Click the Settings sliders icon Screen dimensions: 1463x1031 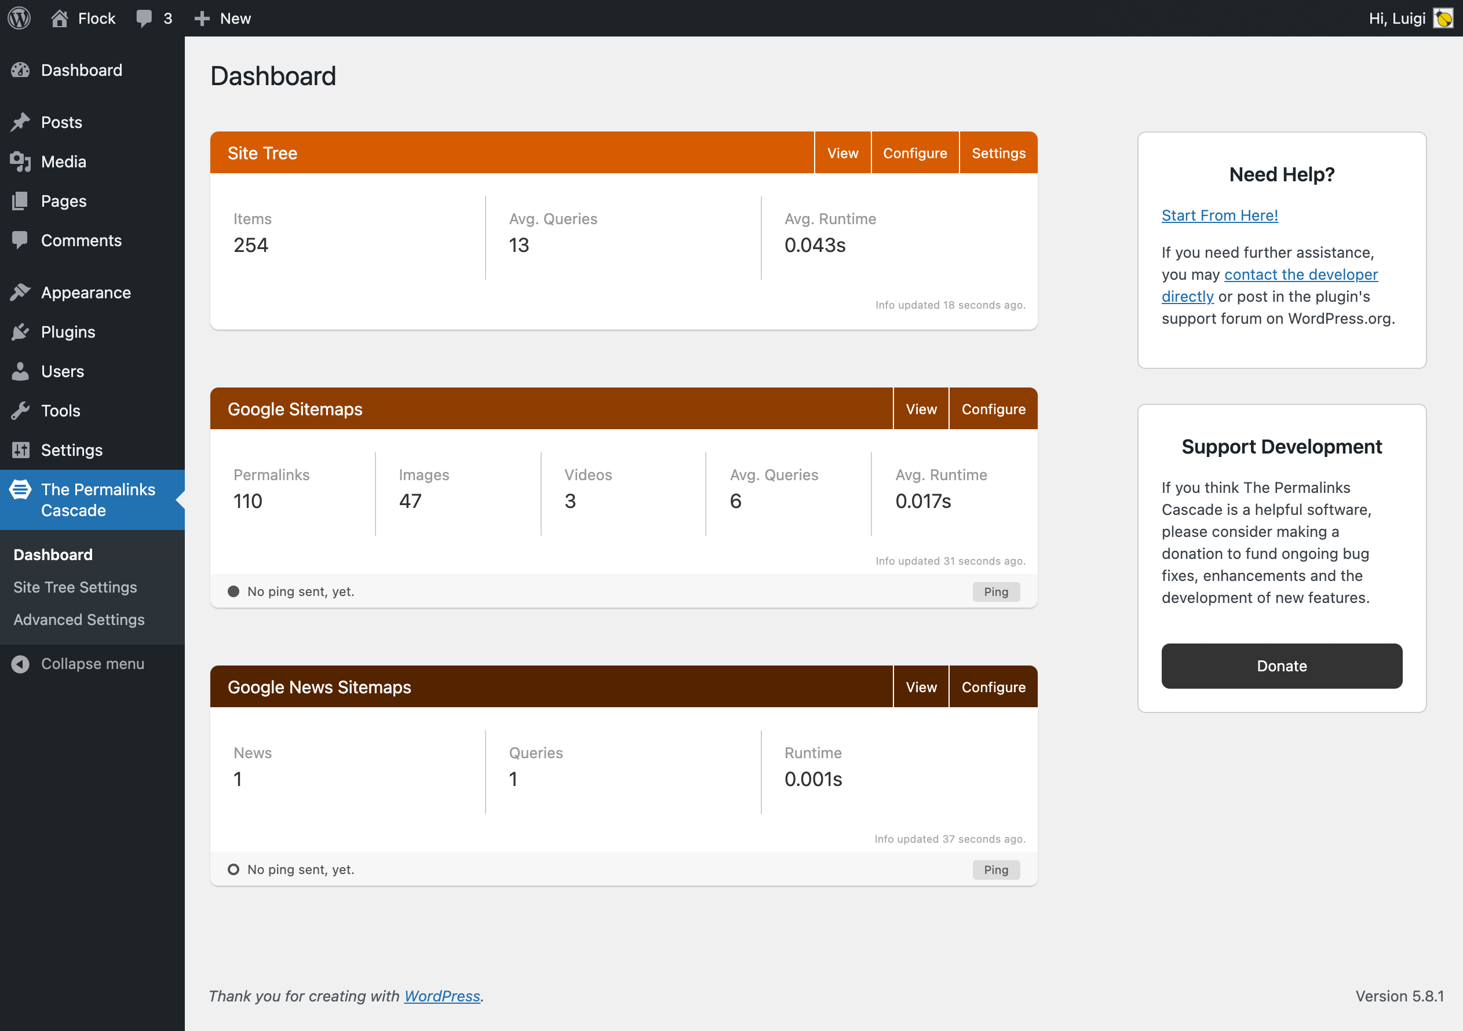point(20,450)
